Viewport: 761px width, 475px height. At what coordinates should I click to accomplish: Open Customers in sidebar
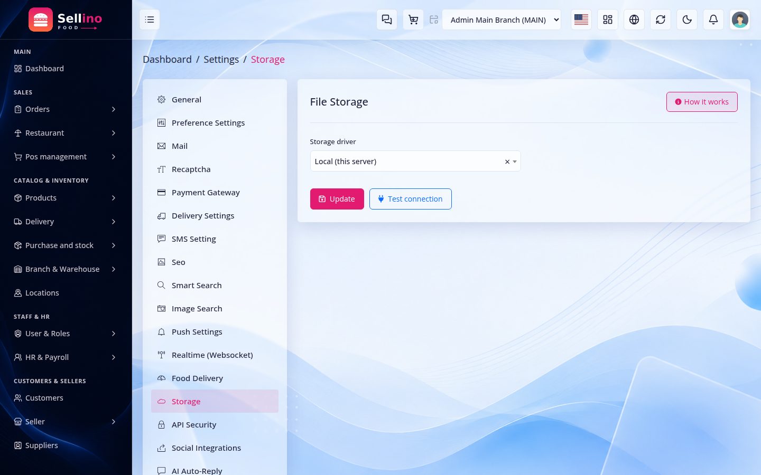(x=66, y=398)
